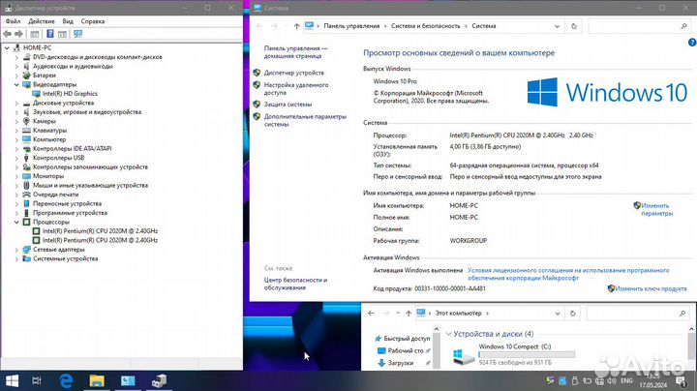The height and width of the screenshot is (391, 697).
Task: Click Диспетчер устройств link in System window
Action: (294, 73)
